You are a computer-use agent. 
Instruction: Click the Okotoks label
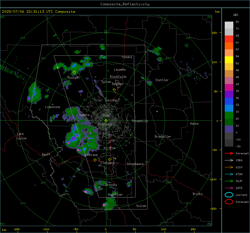111,185
